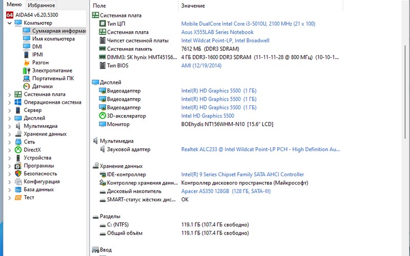Click the Устройства icon in tree
Screen dimensions: 410x256
[18, 158]
